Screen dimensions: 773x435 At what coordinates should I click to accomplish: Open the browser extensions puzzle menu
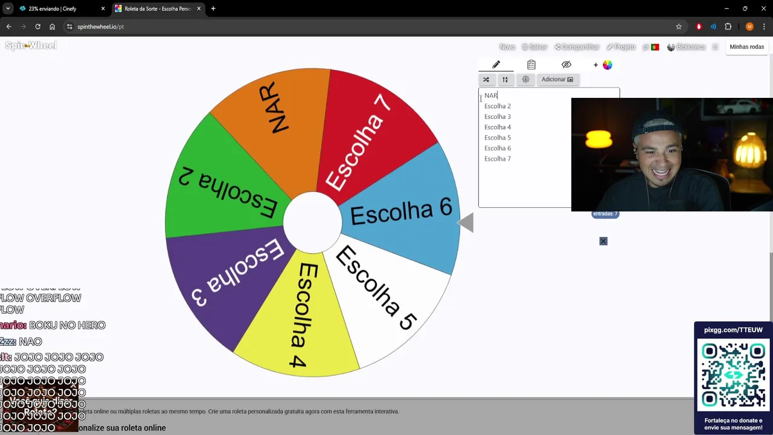(728, 27)
